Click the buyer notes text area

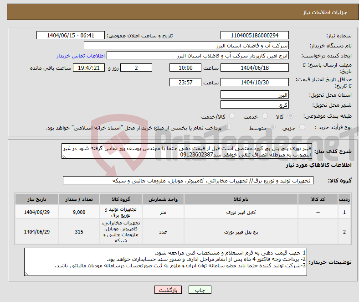click(165, 262)
